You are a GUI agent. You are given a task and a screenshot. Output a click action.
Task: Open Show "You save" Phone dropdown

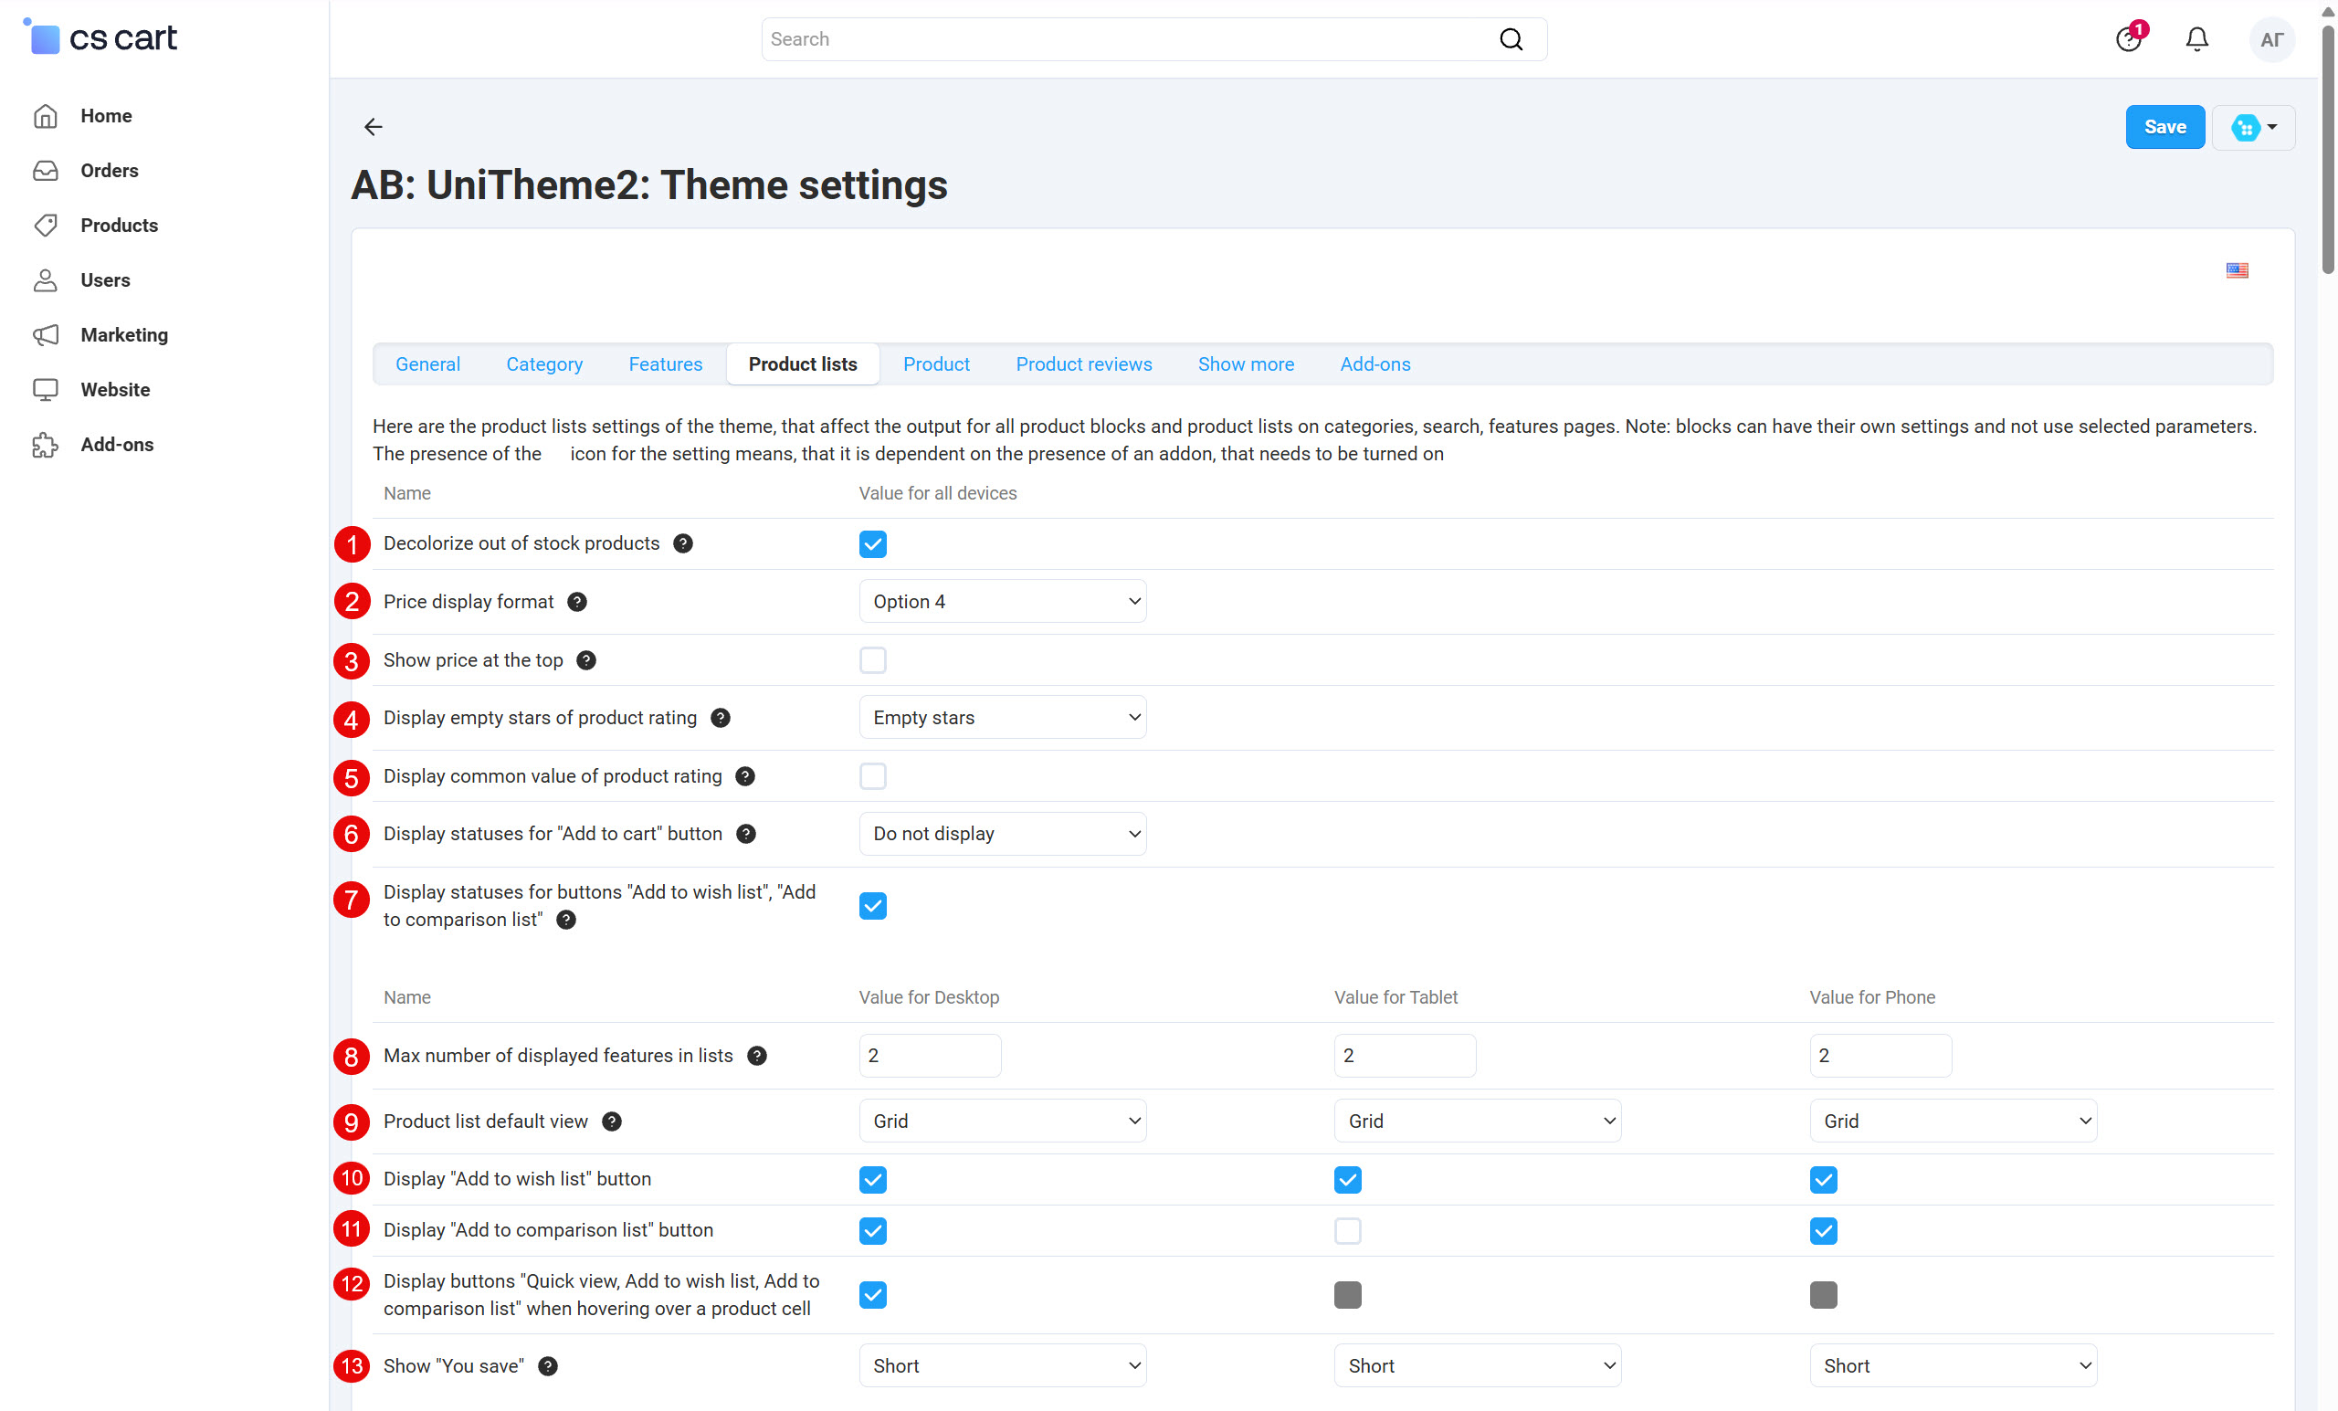click(x=1953, y=1366)
